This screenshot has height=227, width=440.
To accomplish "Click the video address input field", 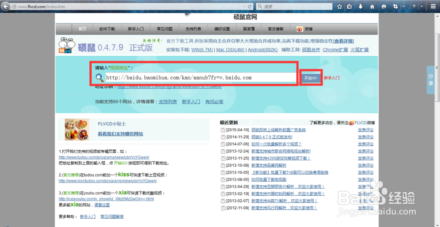I will pyautogui.click(x=201, y=78).
